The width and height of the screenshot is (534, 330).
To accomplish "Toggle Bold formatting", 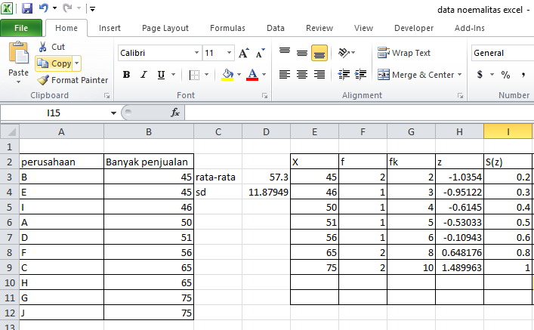I will coord(126,75).
